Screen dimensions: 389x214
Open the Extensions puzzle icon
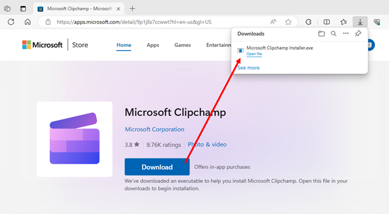(309, 22)
